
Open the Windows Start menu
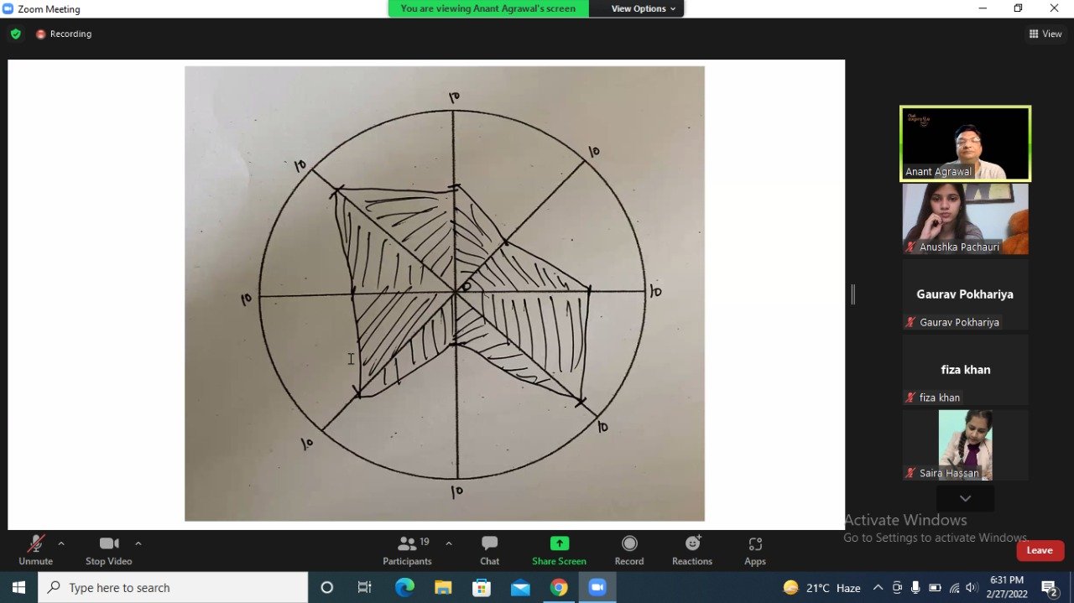coord(18,588)
